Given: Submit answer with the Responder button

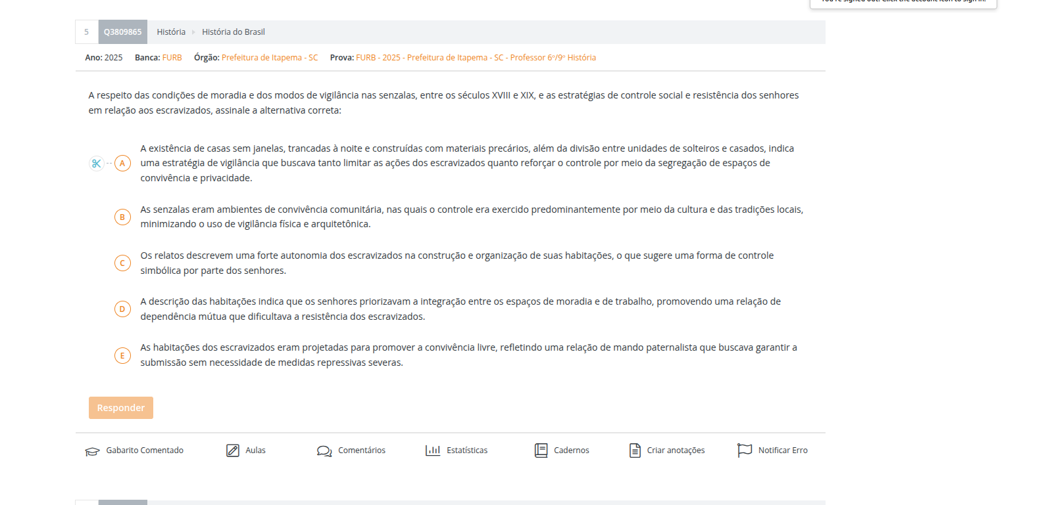Looking at the screenshot, I should 121,408.
